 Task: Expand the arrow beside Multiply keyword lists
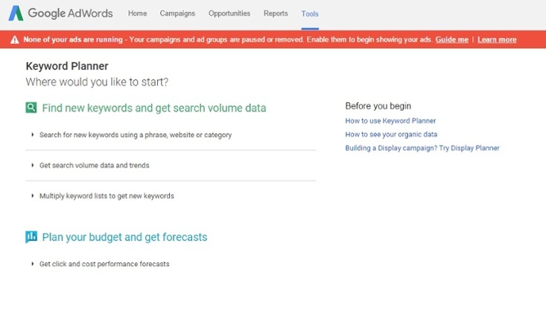tap(32, 196)
